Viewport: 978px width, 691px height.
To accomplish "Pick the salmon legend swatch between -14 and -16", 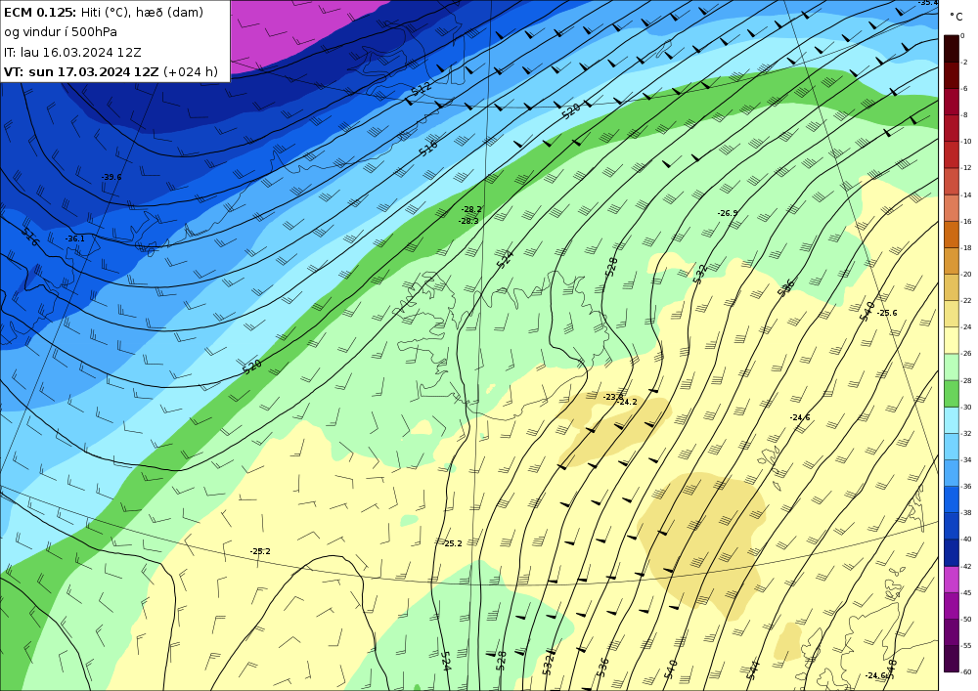I will click(x=952, y=208).
